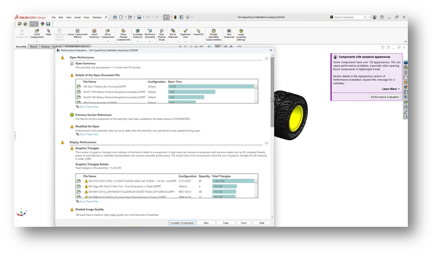Click the Save disk icon

48,24
